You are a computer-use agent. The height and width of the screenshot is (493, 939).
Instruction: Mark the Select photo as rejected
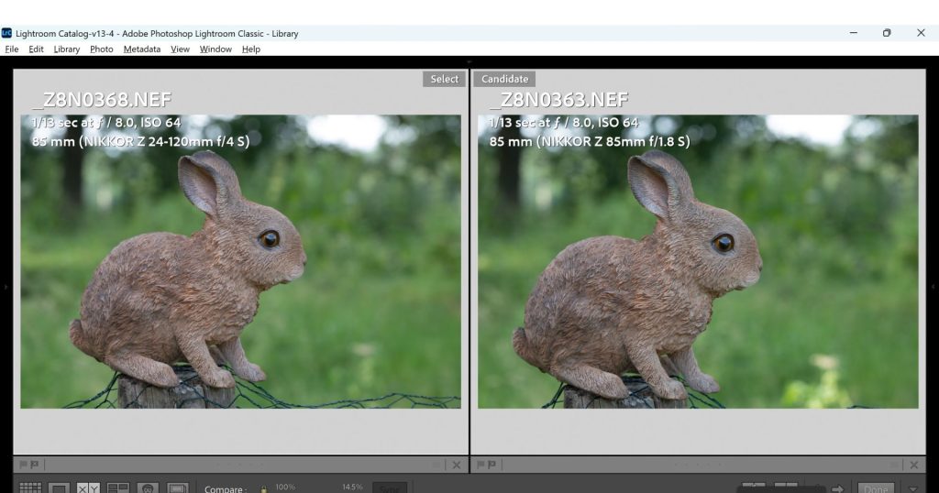pos(34,465)
